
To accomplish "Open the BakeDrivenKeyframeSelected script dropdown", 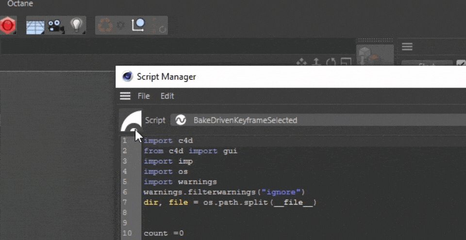I will point(318,120).
